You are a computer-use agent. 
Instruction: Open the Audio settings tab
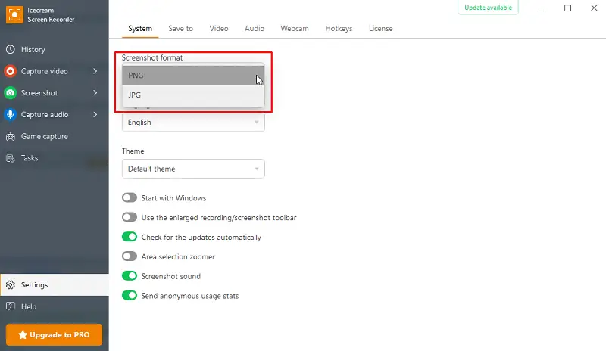click(255, 29)
